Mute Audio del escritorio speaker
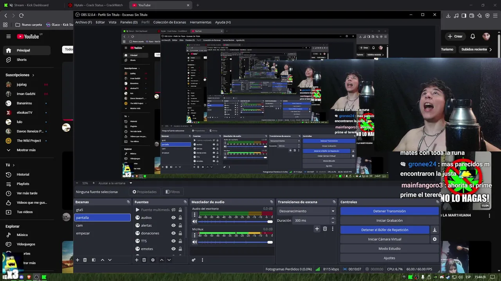This screenshot has height=281, width=501. [x=195, y=221]
